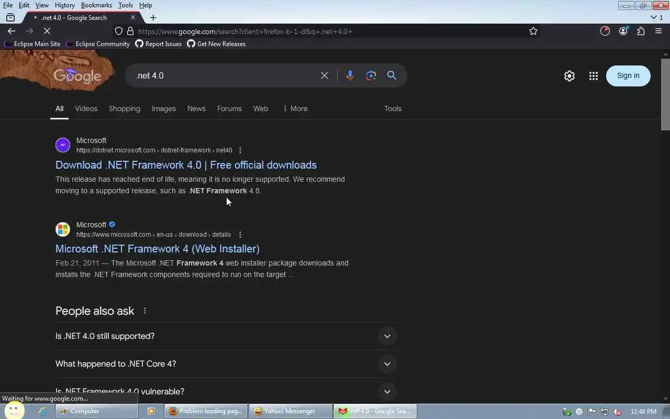
Task: Bookmark this page with the star icon
Action: tap(533, 31)
